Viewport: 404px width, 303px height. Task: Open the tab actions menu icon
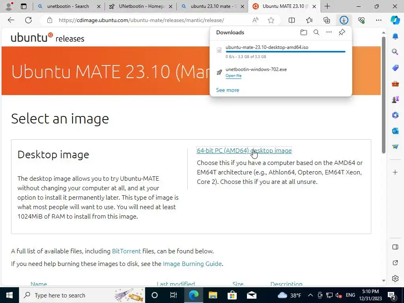point(23,6)
